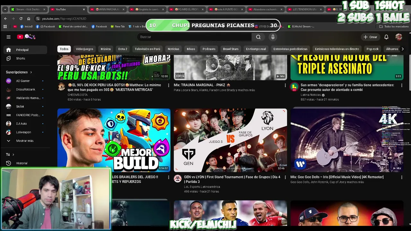Open the GEN vs LYON video thumbnail

(x=230, y=140)
